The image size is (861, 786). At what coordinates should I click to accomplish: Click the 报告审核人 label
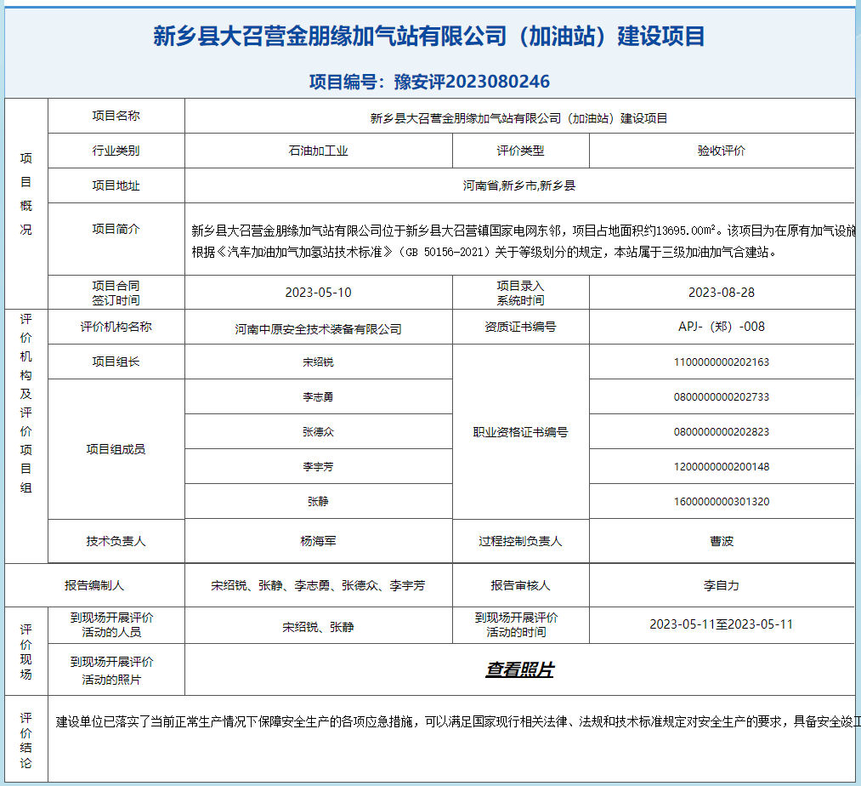[520, 586]
